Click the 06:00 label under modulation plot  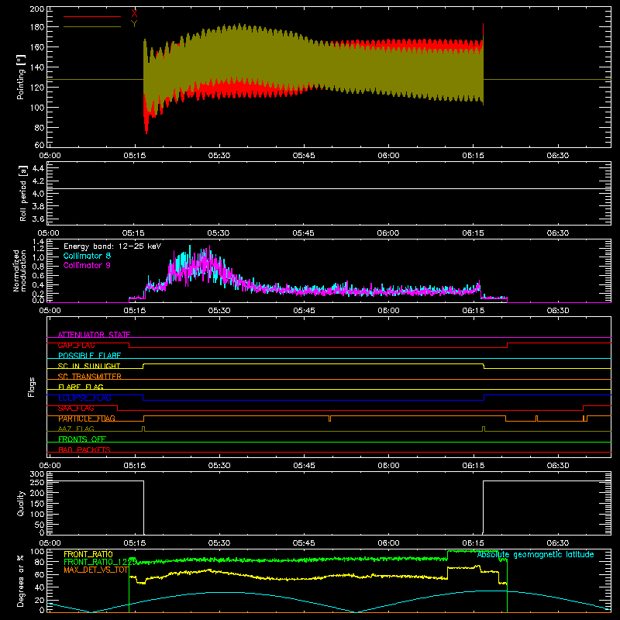[x=388, y=311]
